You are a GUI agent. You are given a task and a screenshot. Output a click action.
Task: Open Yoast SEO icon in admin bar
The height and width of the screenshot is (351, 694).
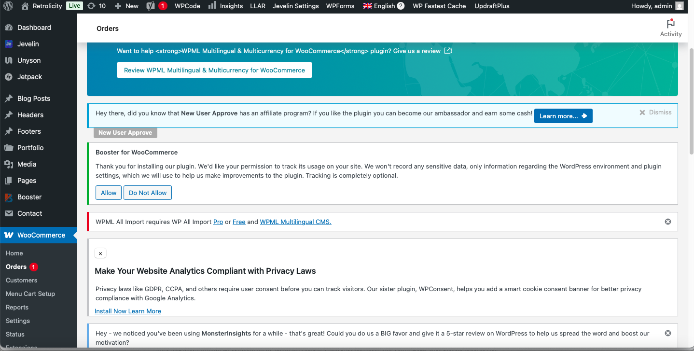click(x=151, y=6)
